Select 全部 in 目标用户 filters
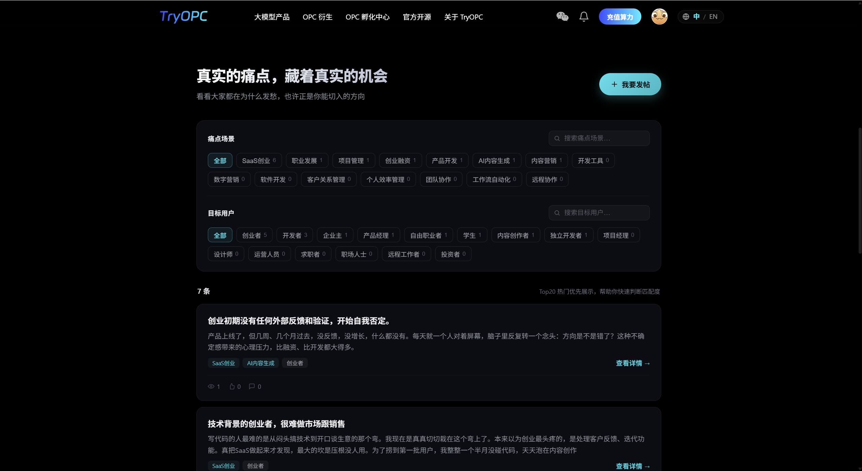This screenshot has width=862, height=471. [220, 235]
